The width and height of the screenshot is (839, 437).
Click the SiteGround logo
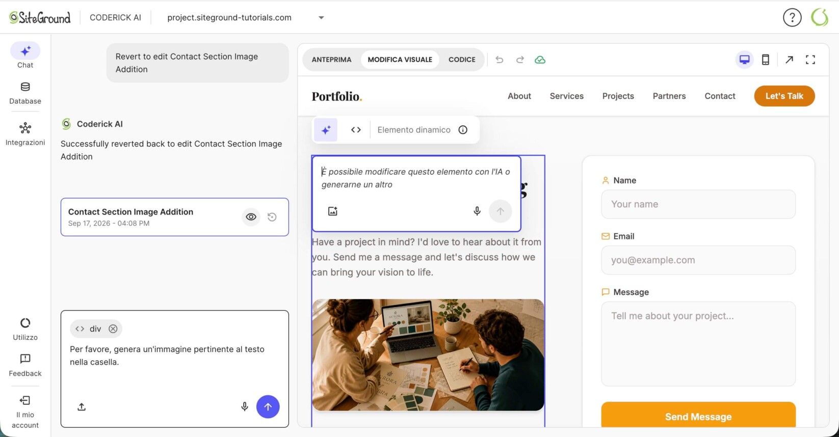click(x=40, y=18)
